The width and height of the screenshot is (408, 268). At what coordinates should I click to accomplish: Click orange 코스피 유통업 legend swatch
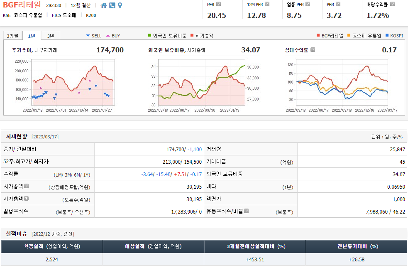[x=349, y=35]
